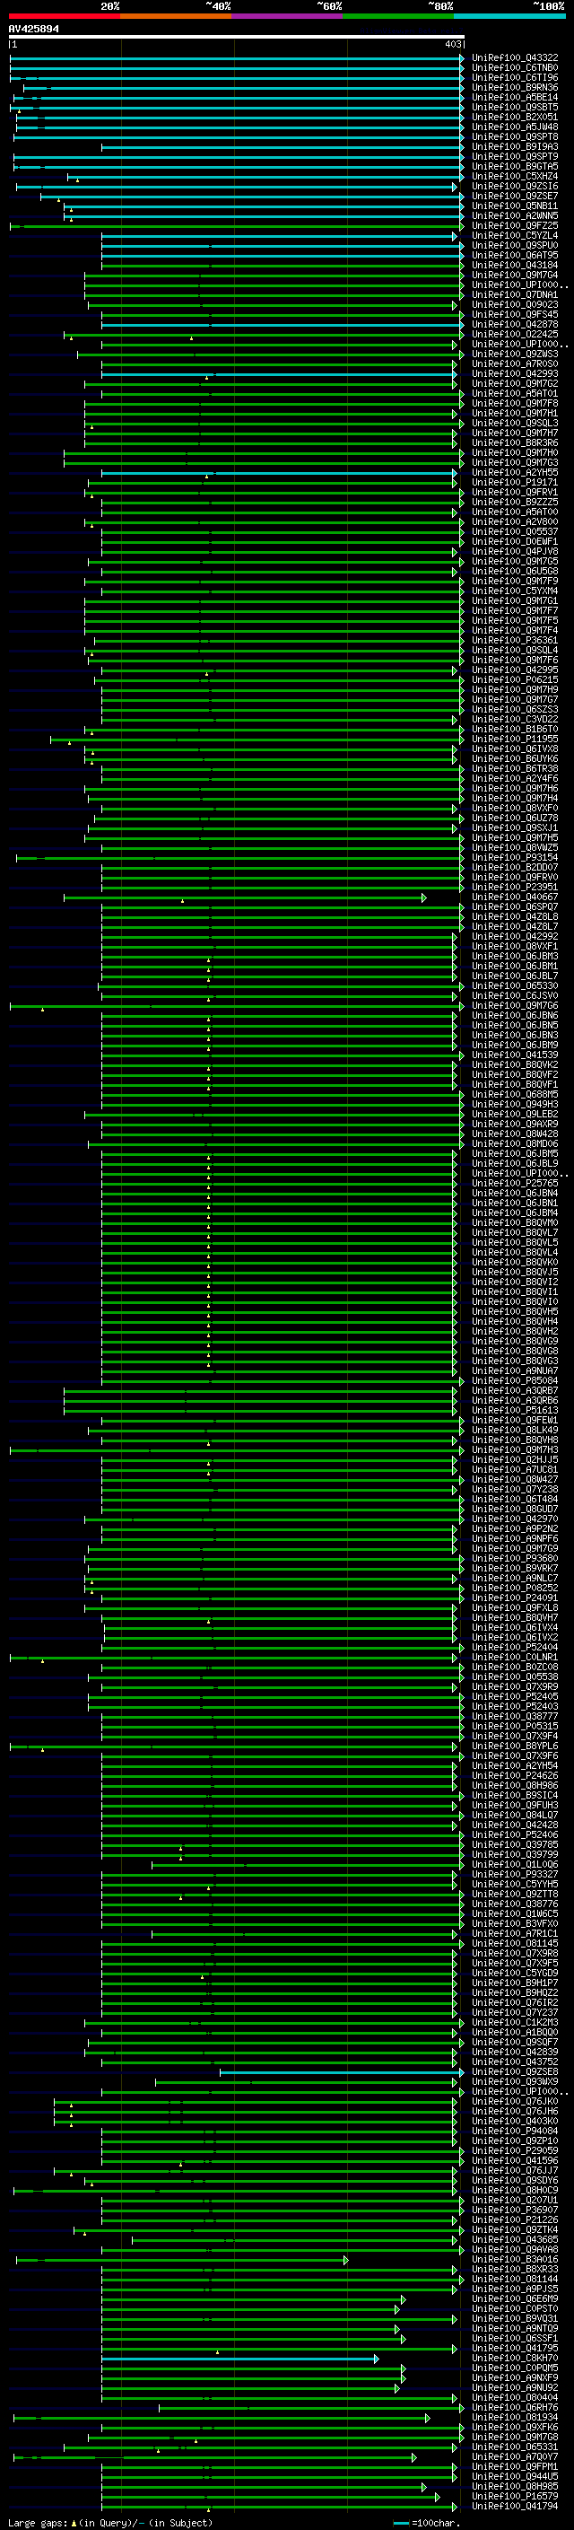Image resolution: width=574 pixels, height=2530 pixels.
Task: Select the UniRef100_Q9LEB2 label
Action: tap(514, 1114)
